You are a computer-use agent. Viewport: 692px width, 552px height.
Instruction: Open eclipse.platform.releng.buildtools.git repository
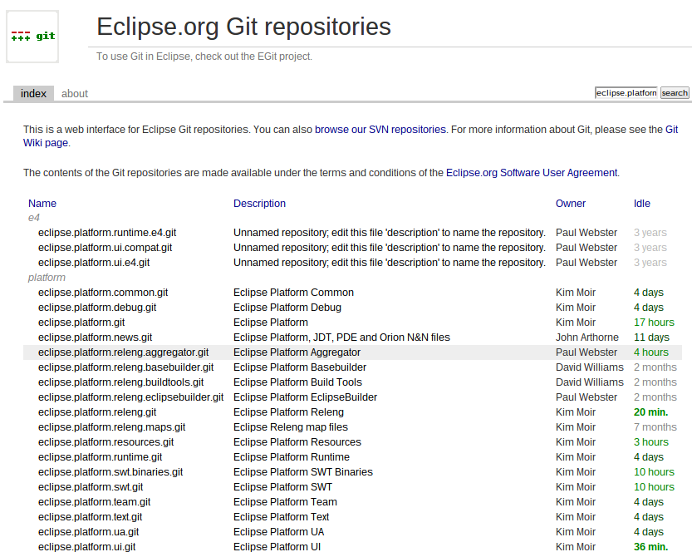click(121, 382)
